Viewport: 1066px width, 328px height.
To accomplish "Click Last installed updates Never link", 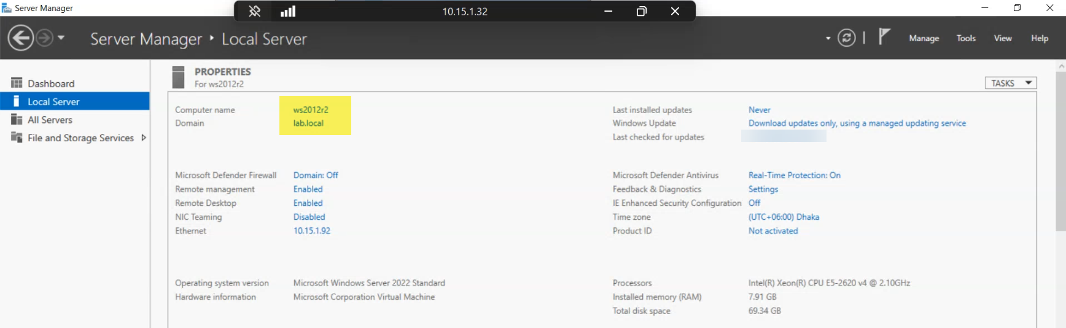I will pyautogui.click(x=759, y=109).
